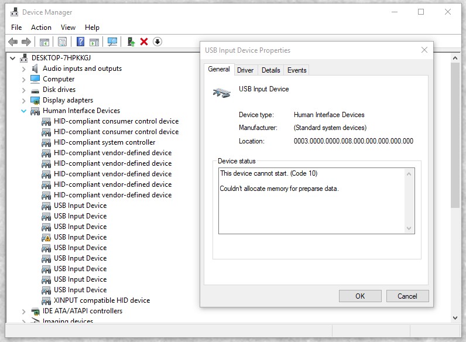Select the IDE ATA/ATAPI controllers label
466x342 pixels.
(x=83, y=311)
